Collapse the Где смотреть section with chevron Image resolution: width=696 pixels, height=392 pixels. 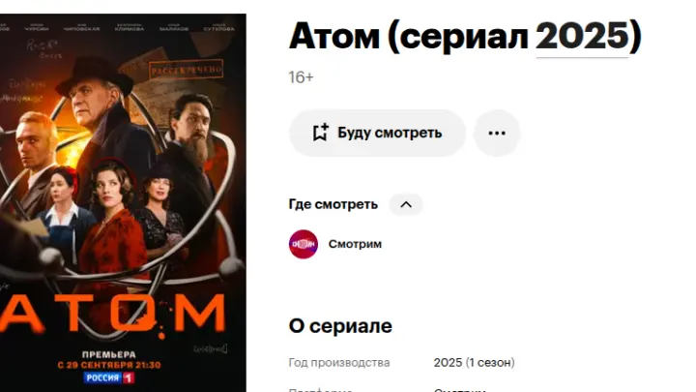tap(406, 204)
